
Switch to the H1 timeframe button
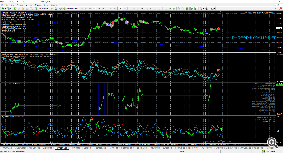99,8
